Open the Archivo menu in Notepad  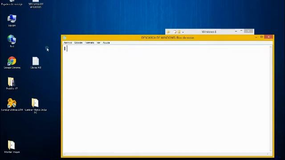coord(68,43)
